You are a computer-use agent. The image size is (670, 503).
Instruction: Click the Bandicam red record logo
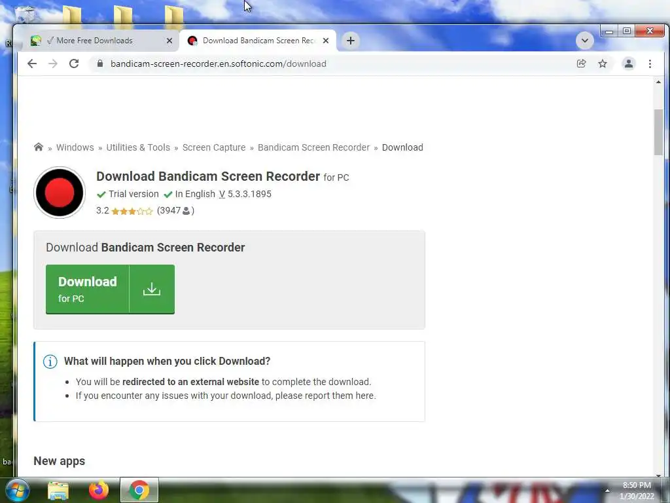pyautogui.click(x=60, y=193)
